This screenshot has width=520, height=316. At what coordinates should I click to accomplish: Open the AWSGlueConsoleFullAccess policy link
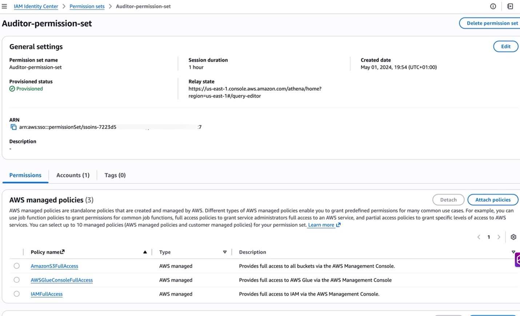click(x=61, y=280)
